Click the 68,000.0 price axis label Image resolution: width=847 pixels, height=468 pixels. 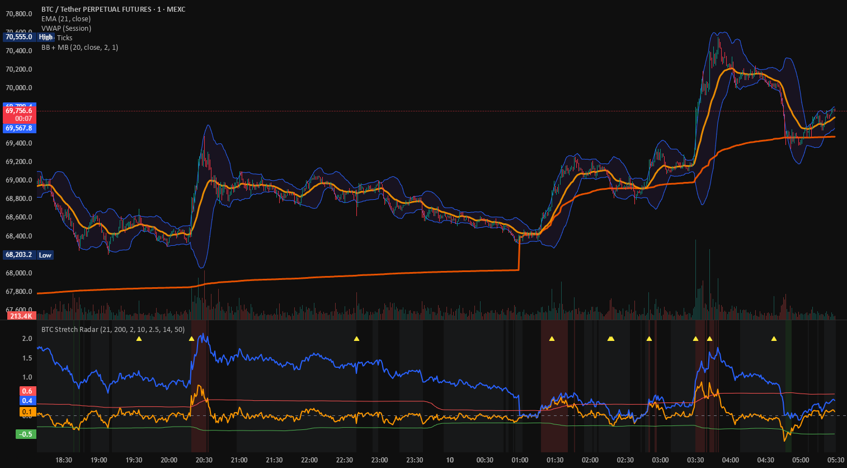click(19, 273)
